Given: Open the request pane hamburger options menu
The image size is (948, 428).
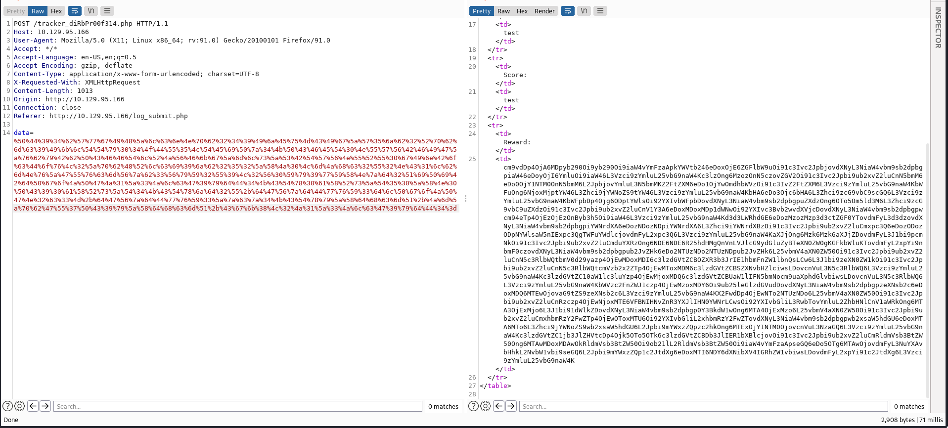Looking at the screenshot, I should pos(107,11).
